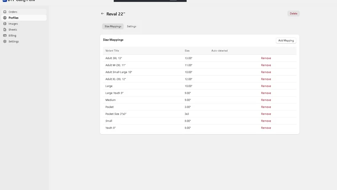Screen dimensions: 337x190
Task: Select the Size Mappings tab
Action: [x=113, y=26]
